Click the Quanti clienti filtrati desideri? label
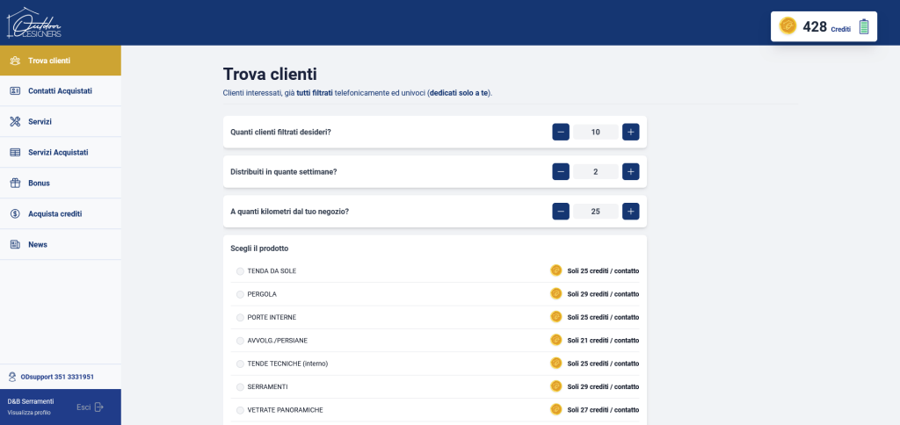The height and width of the screenshot is (425, 900). tap(280, 132)
